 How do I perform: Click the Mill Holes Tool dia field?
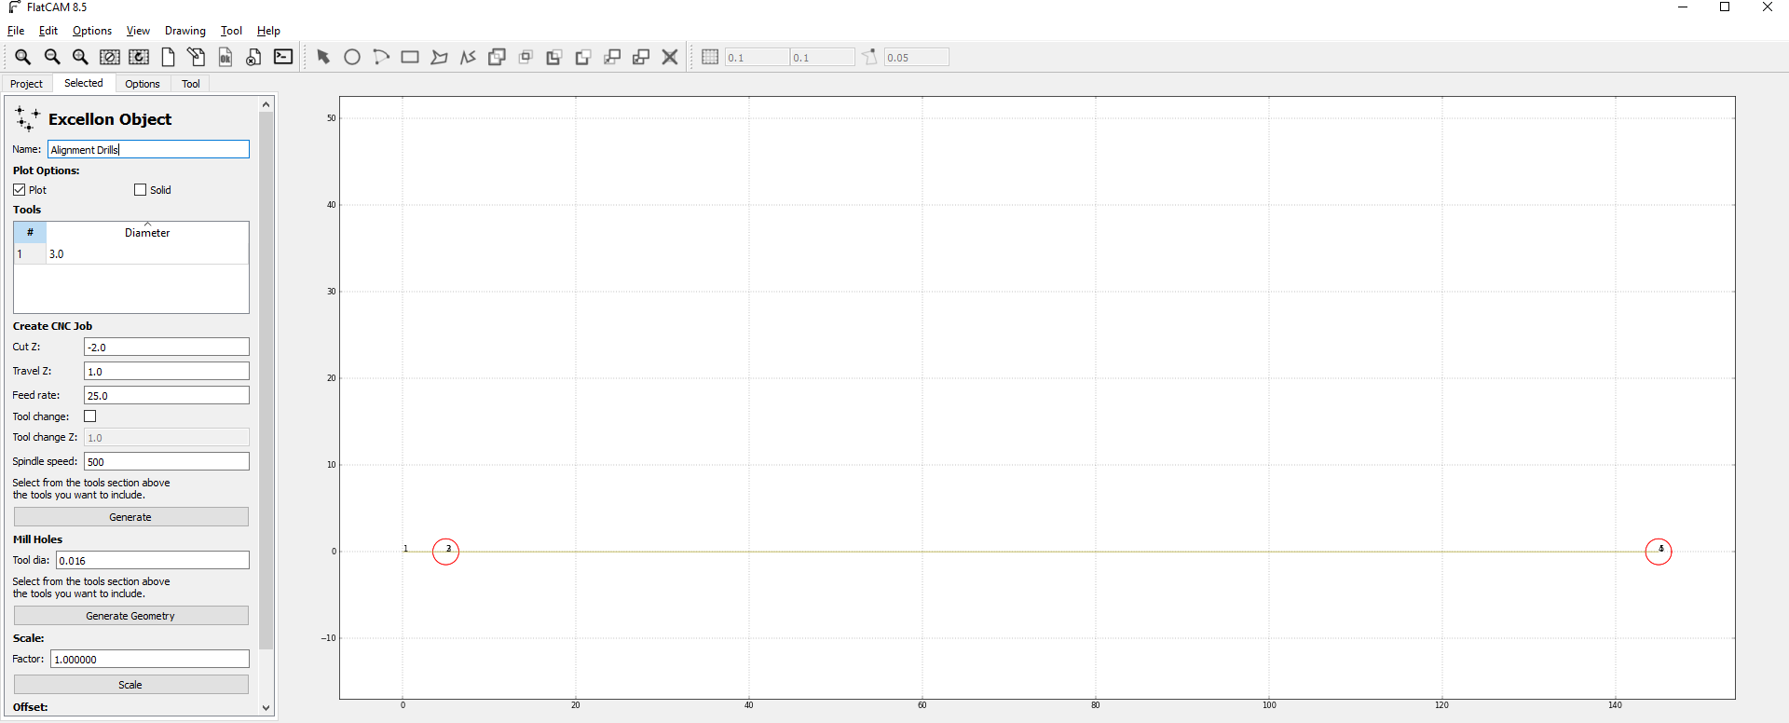(x=153, y=560)
